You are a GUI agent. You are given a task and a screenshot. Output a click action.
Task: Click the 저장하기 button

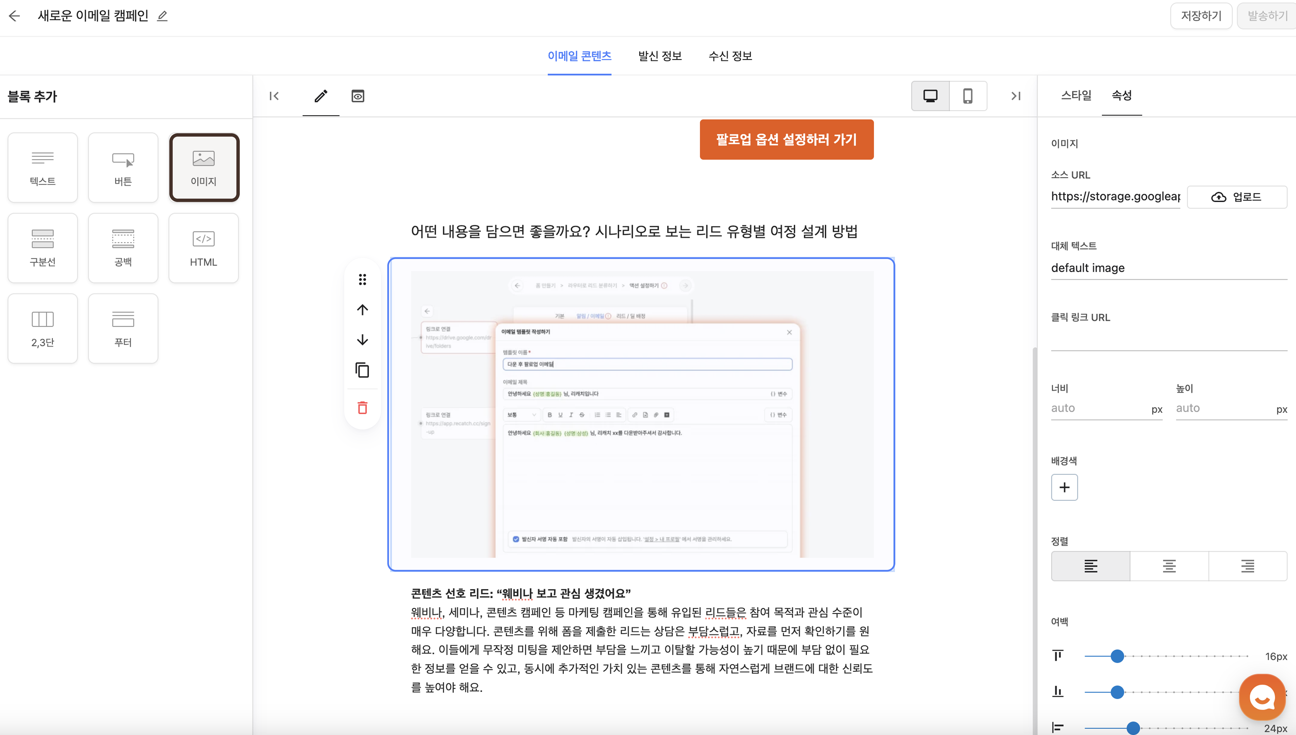point(1201,16)
